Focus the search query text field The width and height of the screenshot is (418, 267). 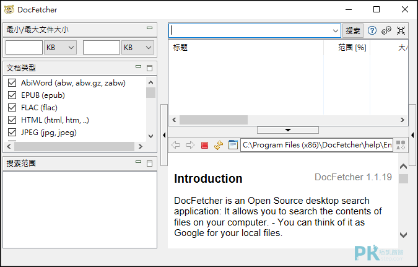point(250,31)
